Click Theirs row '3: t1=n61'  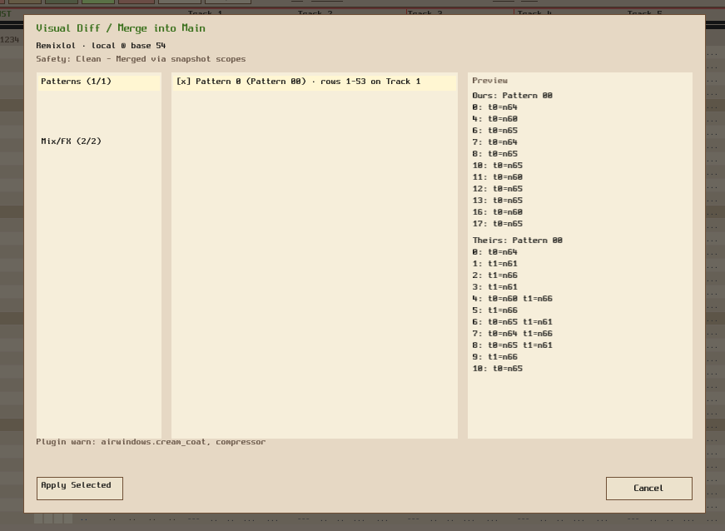494,287
